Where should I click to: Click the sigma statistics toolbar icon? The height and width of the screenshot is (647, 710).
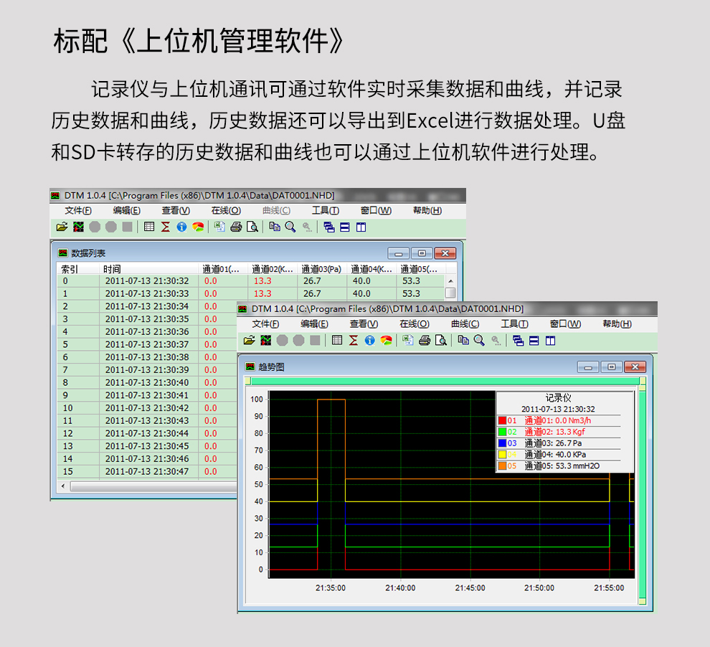pos(352,340)
